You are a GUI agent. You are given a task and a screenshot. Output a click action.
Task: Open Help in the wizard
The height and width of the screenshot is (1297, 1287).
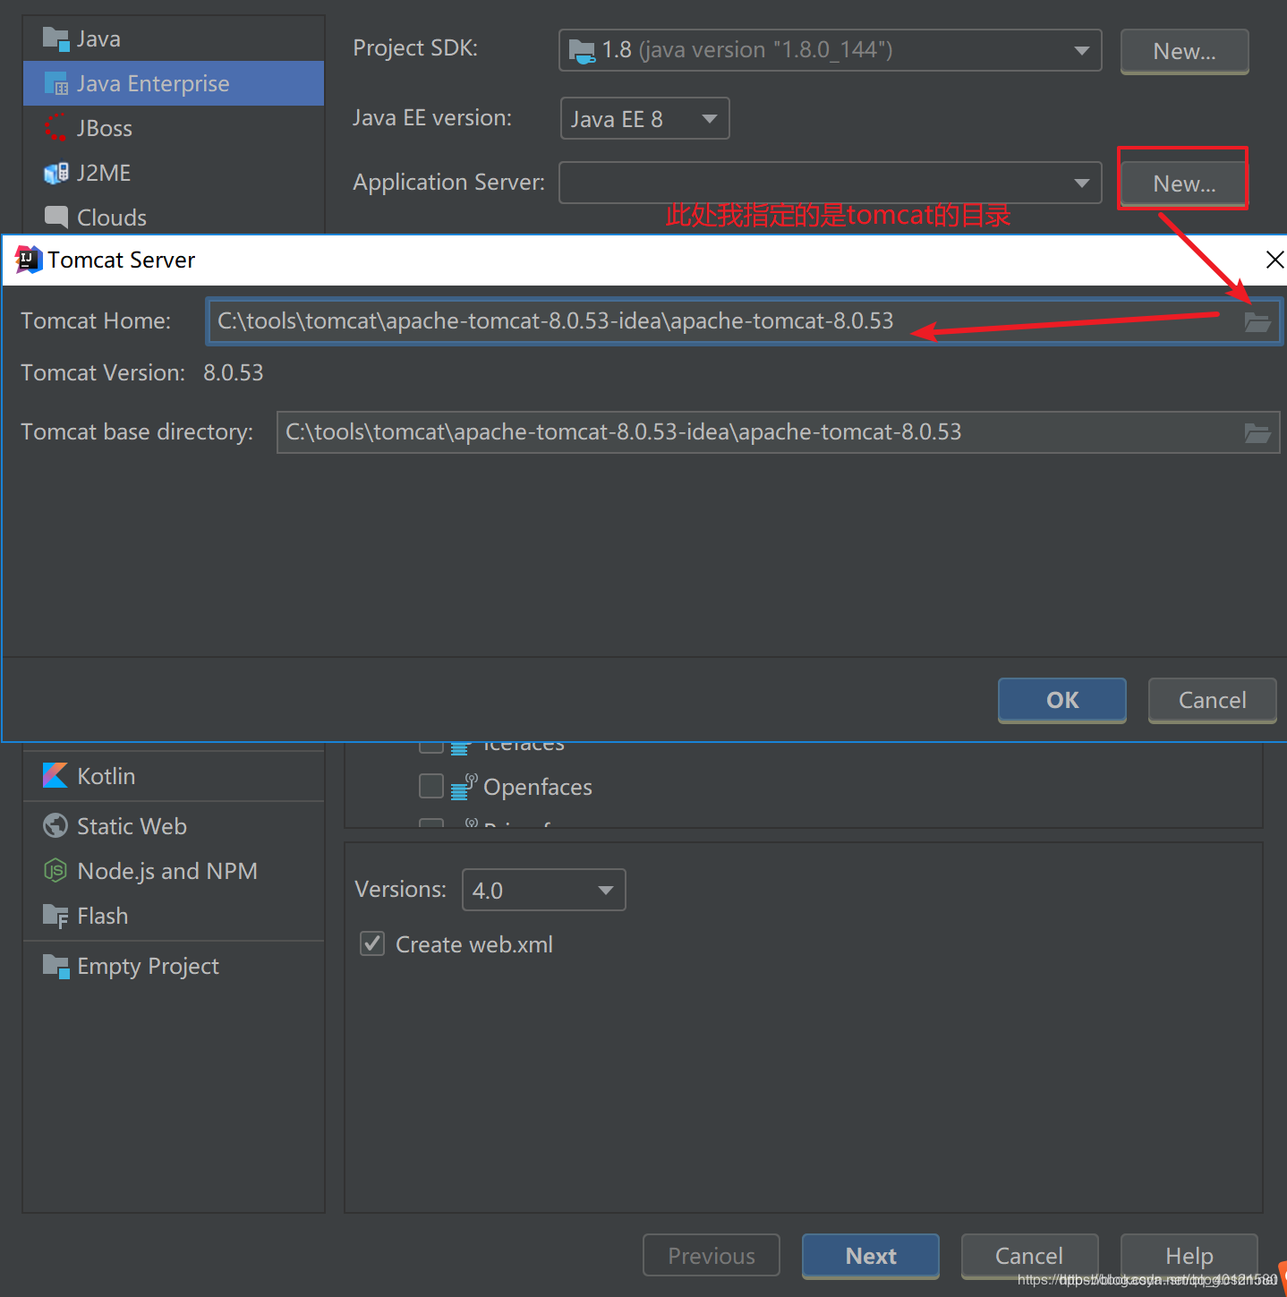1189,1256
